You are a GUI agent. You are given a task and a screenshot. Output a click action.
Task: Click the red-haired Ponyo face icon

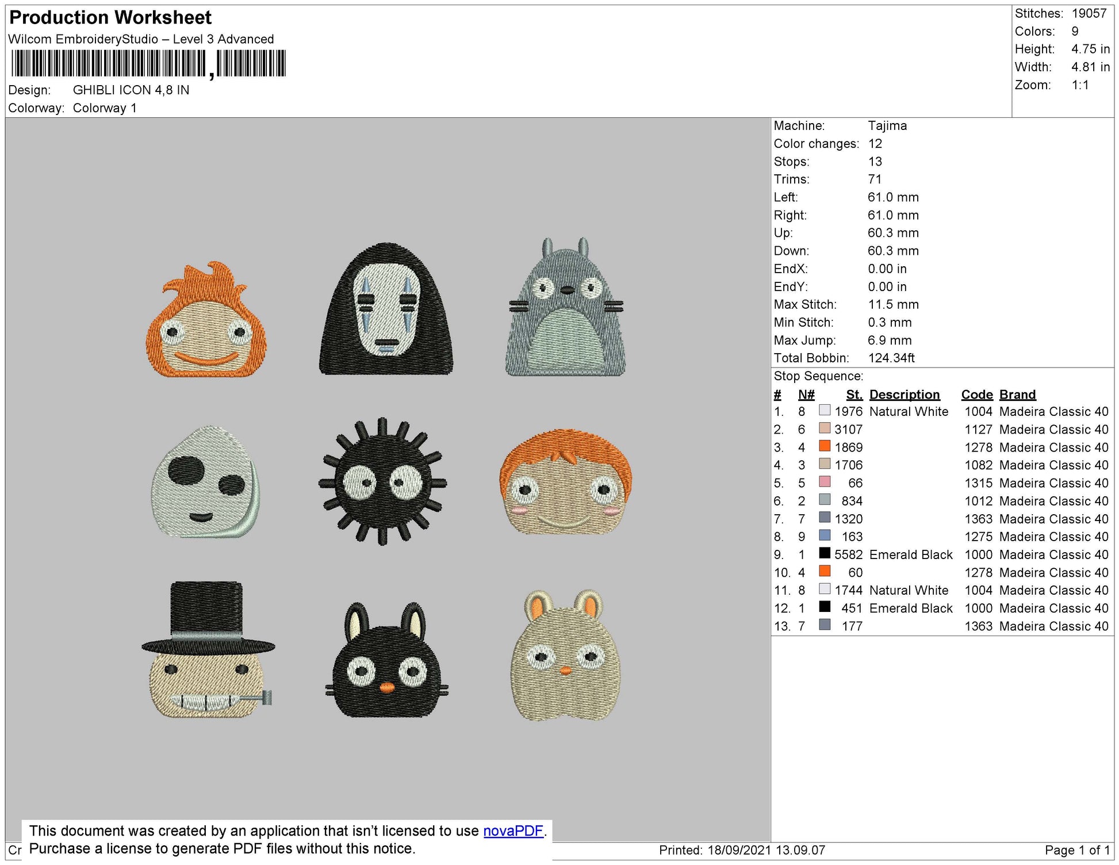[566, 482]
